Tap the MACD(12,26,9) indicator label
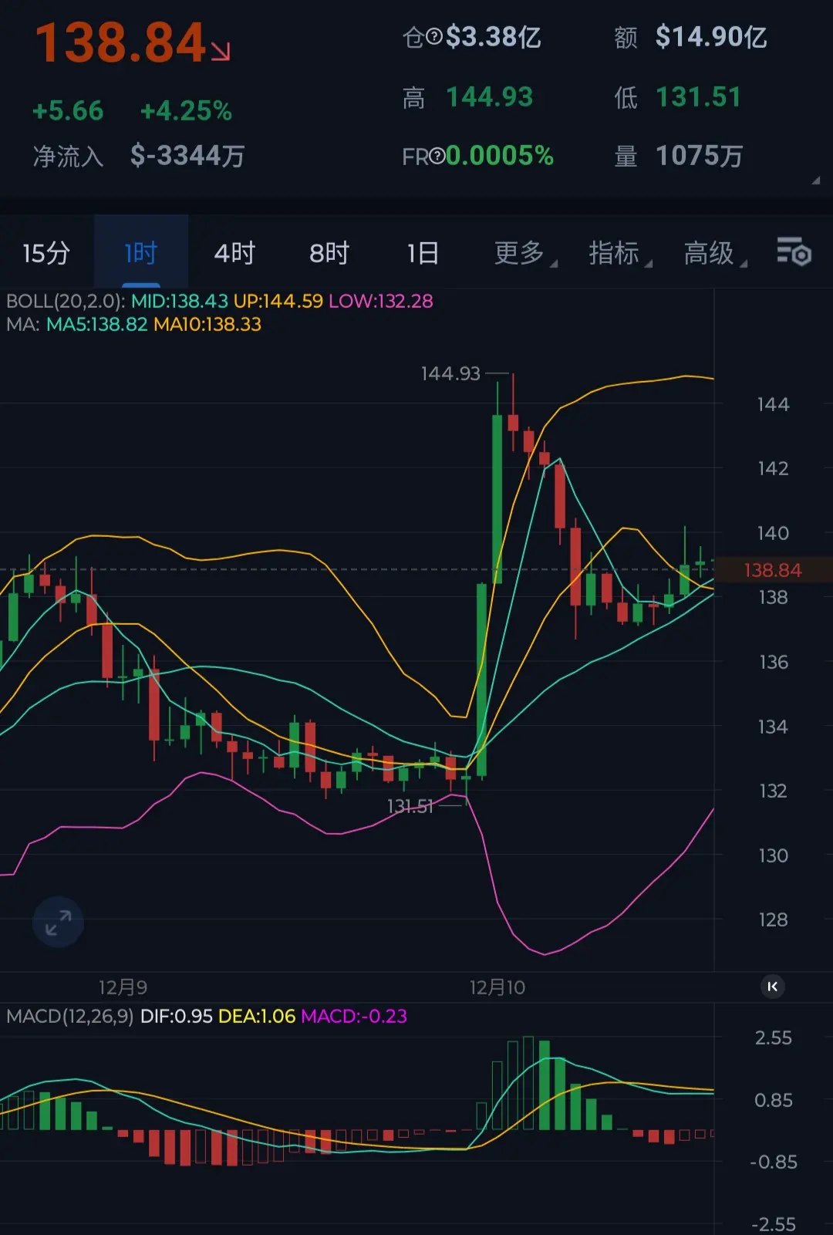833x1235 pixels. pyautogui.click(x=70, y=1016)
